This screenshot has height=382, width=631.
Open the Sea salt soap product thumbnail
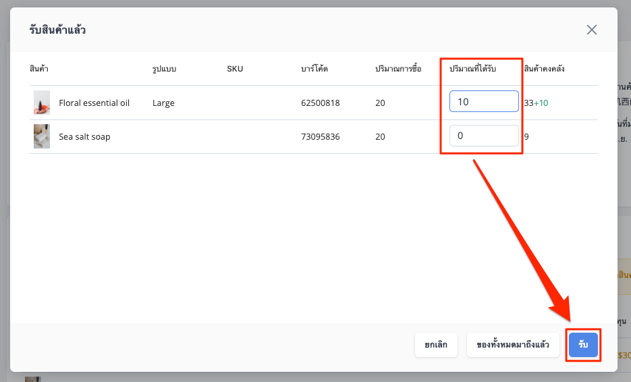point(42,136)
